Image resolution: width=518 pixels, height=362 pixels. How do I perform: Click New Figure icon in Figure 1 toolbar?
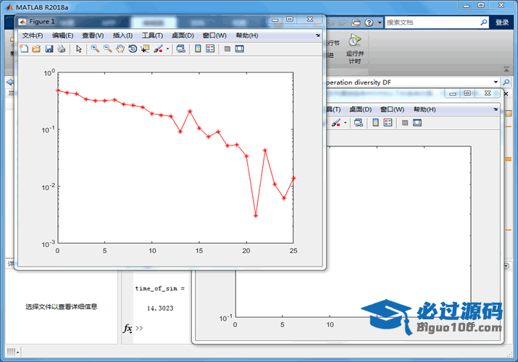click(23, 49)
